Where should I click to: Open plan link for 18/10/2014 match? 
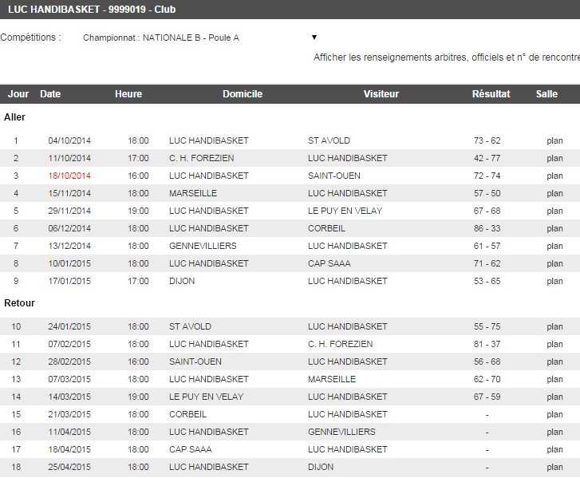point(554,176)
